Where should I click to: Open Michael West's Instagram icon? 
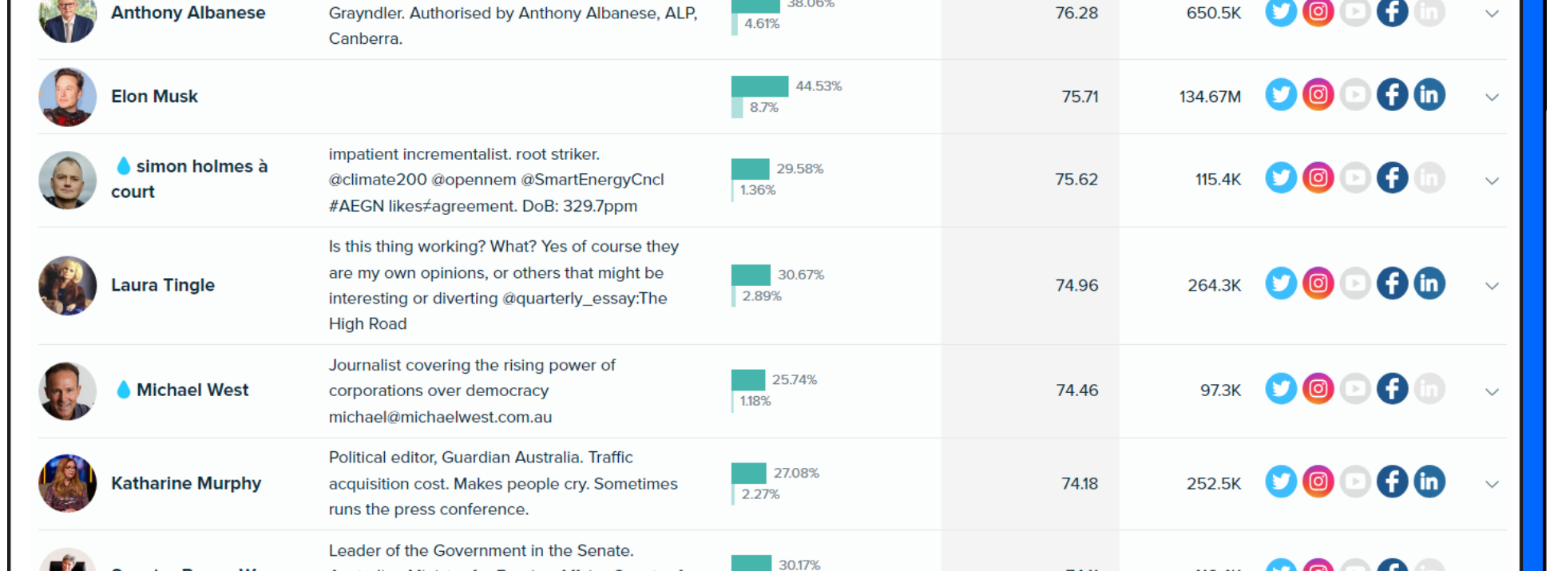[x=1318, y=389]
